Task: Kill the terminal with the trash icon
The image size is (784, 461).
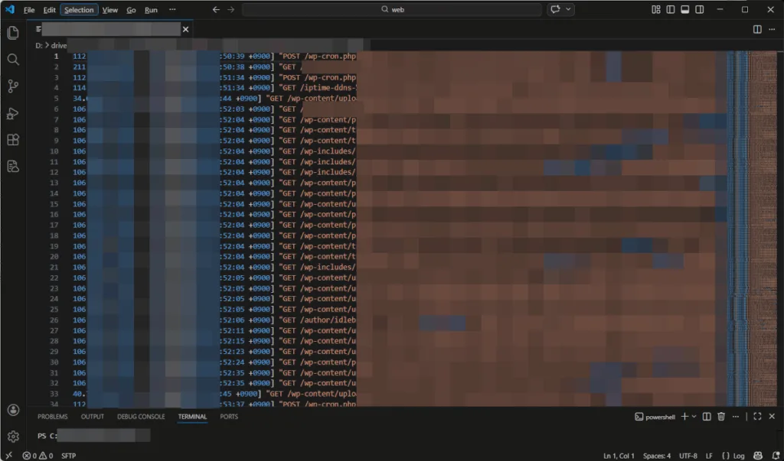Action: 720,417
